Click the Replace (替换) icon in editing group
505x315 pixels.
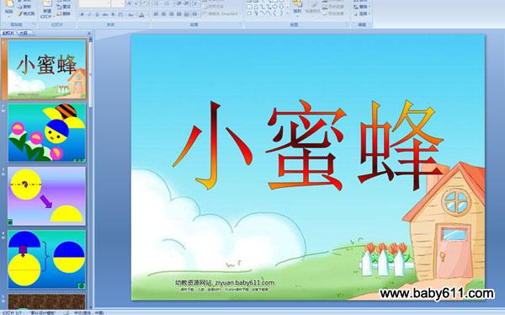click(x=362, y=7)
